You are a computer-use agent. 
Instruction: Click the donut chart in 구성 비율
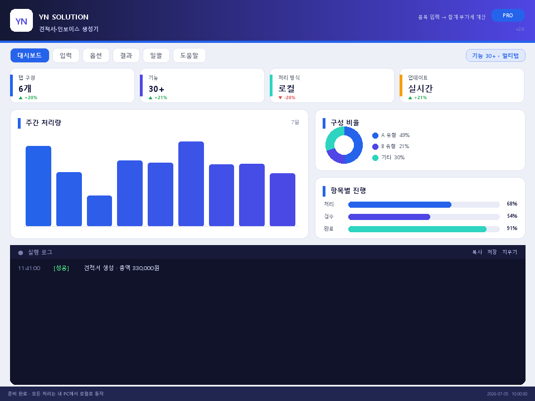pos(344,145)
